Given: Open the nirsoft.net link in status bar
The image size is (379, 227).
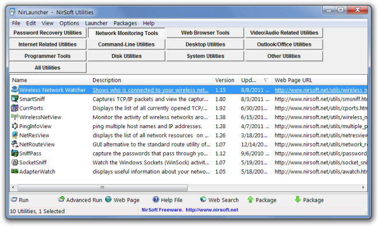Looking at the screenshot, I should point(212,210).
